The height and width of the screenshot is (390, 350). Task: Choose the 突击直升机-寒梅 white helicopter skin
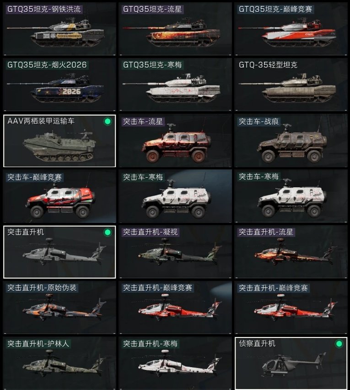pos(175,363)
